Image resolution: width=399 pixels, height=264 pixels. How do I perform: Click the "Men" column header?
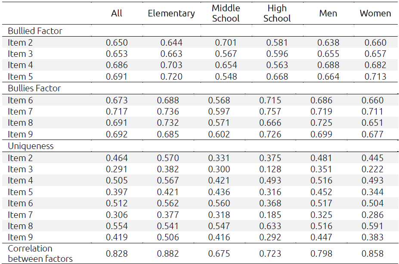point(328,13)
